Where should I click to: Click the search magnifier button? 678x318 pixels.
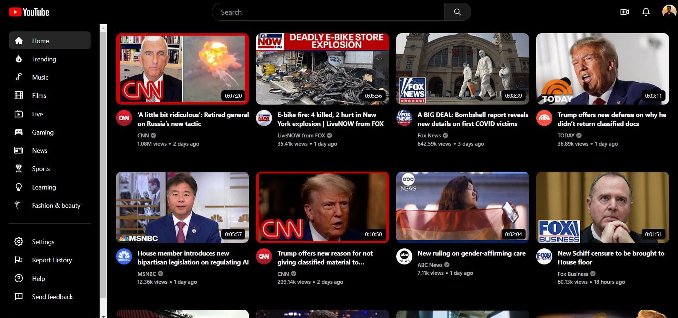[x=457, y=12]
